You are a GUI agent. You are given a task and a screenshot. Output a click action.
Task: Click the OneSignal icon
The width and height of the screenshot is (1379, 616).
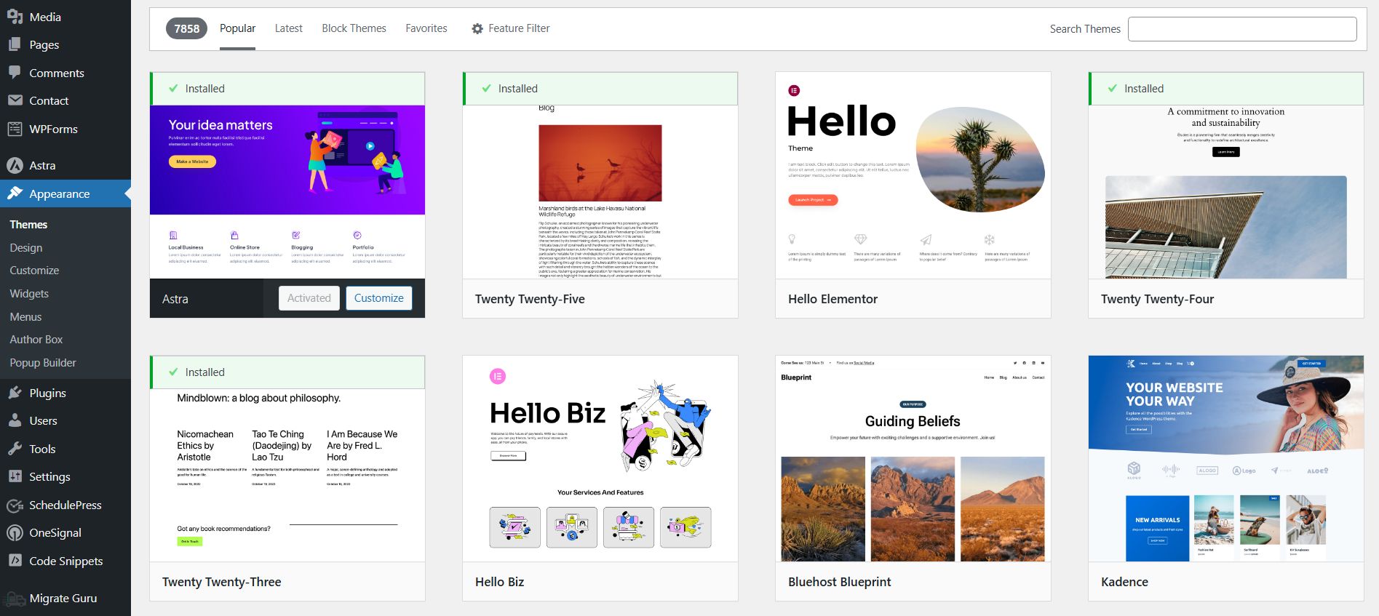click(x=15, y=532)
